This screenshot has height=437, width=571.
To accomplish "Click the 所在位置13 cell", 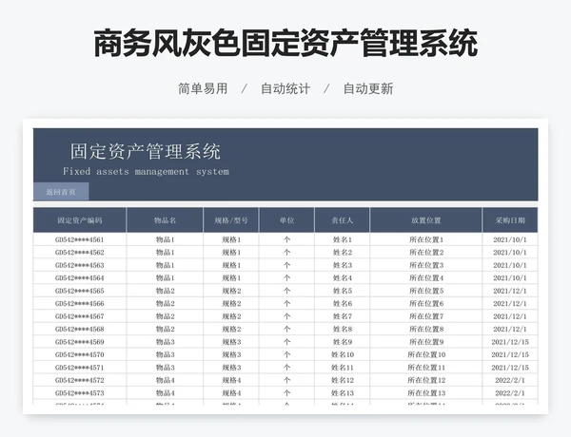I will click(426, 393).
